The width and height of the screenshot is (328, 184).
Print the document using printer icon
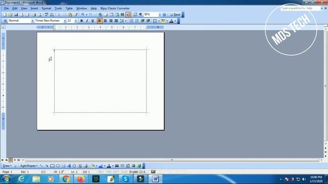[x=34, y=15]
